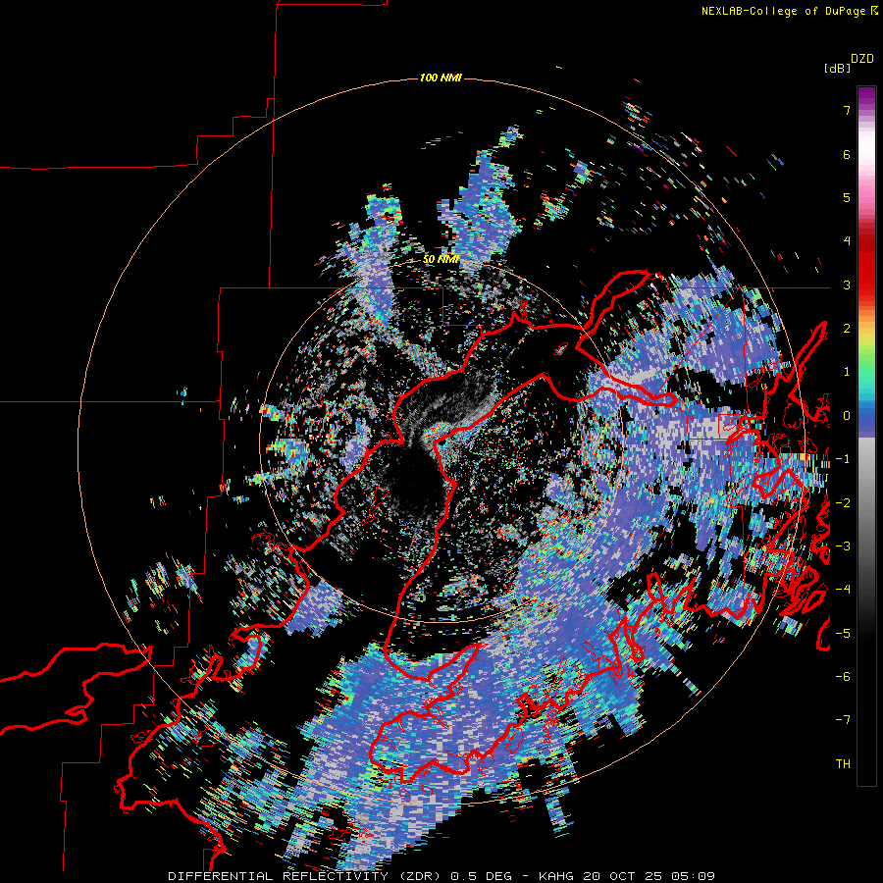Select the "-7" value on the scale
This screenshot has width=883, height=883.
click(x=843, y=720)
